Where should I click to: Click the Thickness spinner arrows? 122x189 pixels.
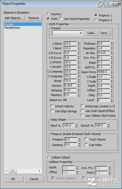(x=112, y=43)
